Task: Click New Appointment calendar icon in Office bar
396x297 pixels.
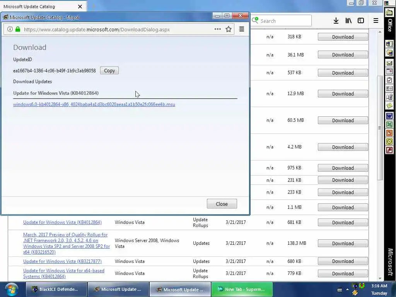Action: click(389, 72)
